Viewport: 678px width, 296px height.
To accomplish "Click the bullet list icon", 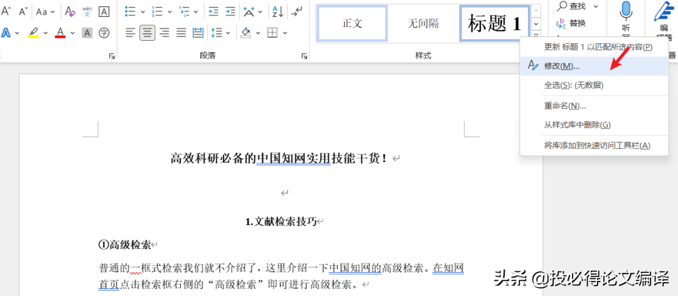I will [130, 12].
